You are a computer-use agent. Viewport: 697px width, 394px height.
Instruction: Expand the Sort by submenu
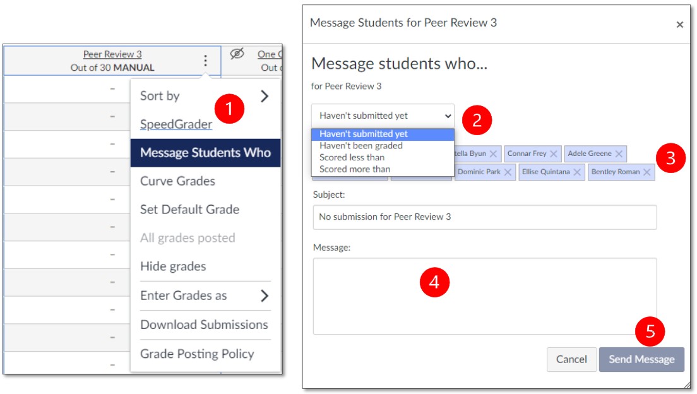click(x=205, y=96)
